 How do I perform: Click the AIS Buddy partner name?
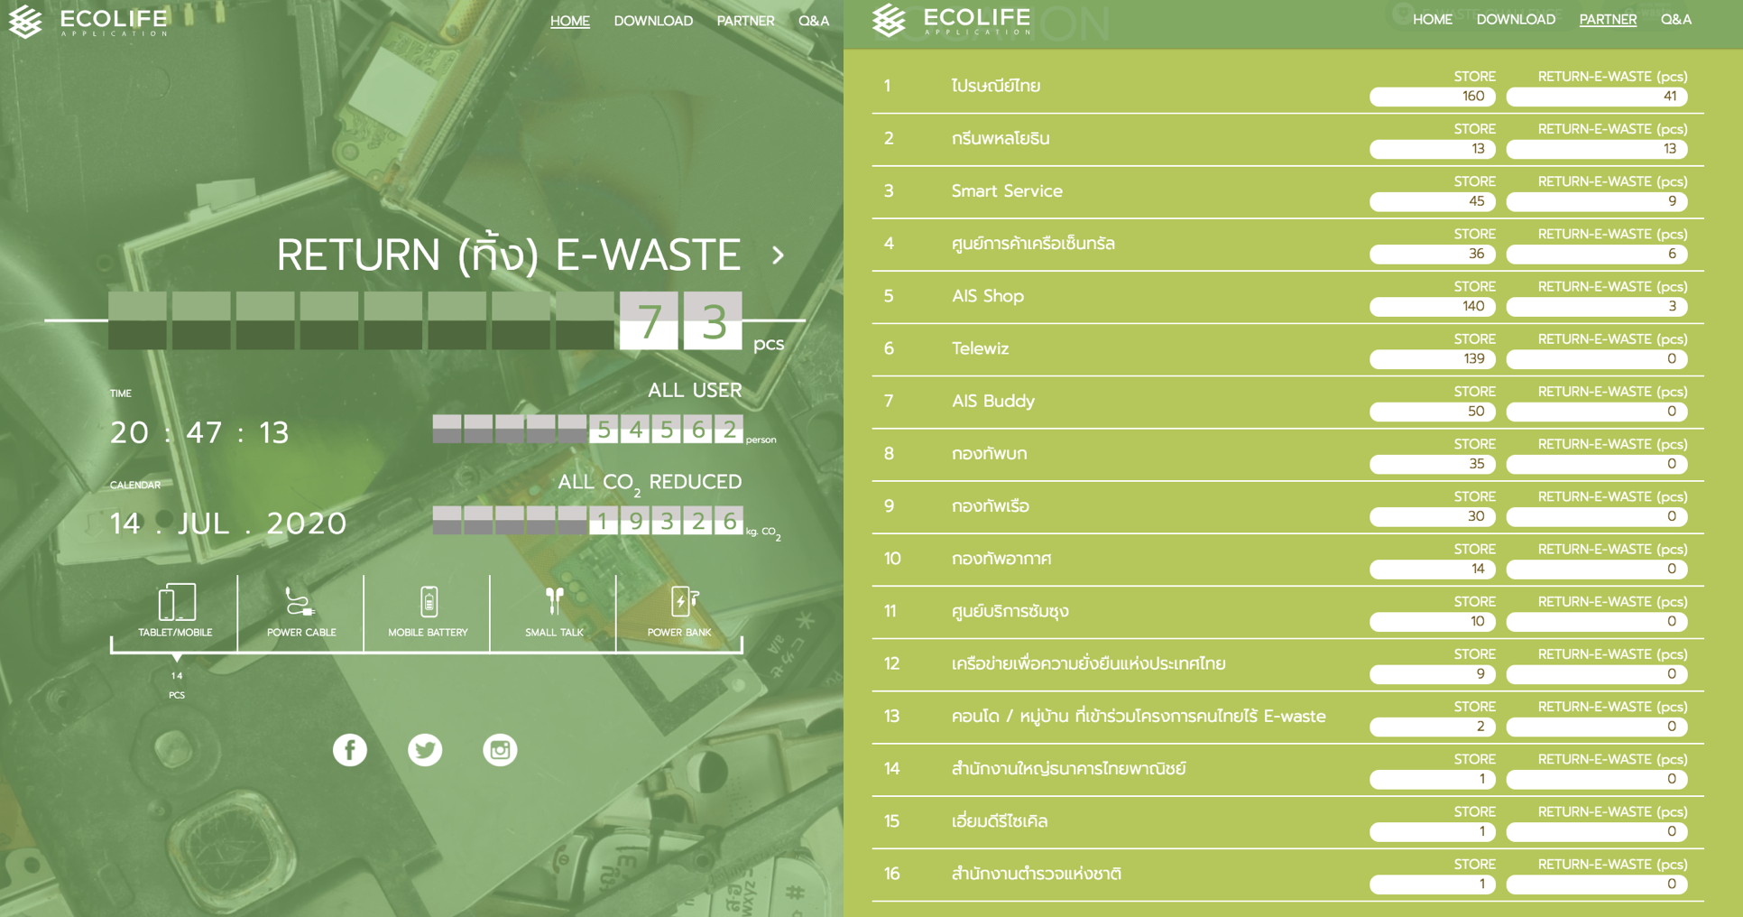[x=993, y=401]
